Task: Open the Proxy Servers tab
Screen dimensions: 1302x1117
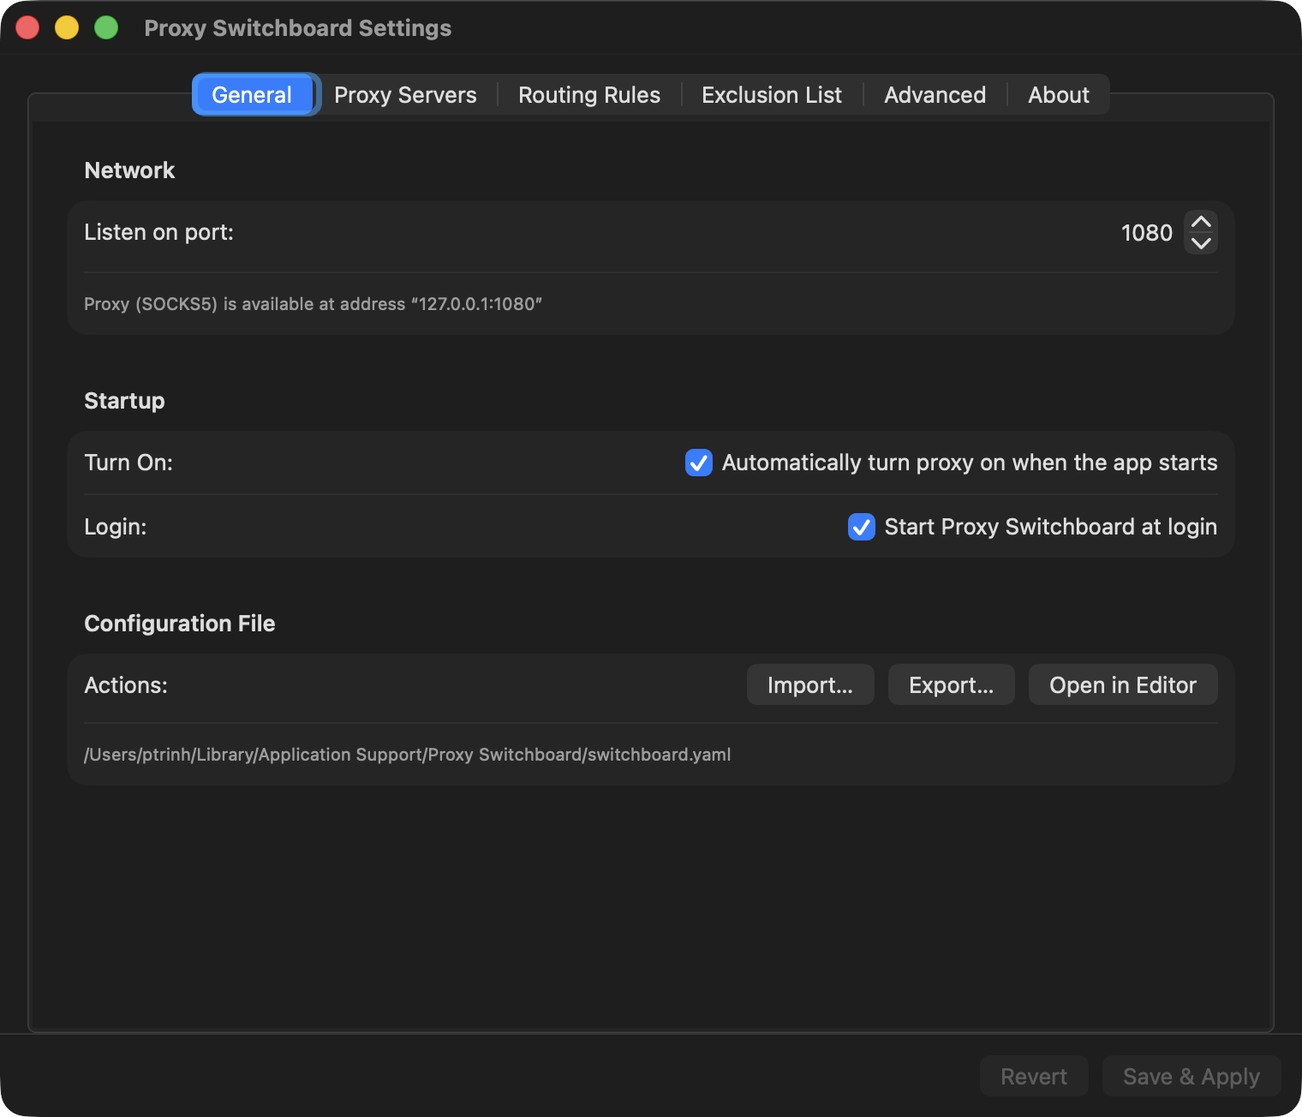Action: (405, 94)
